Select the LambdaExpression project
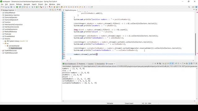Screen dimensions: 198x111 [x=11, y=29]
